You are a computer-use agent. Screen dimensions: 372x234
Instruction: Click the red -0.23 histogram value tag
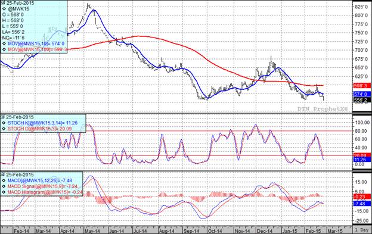point(362,196)
